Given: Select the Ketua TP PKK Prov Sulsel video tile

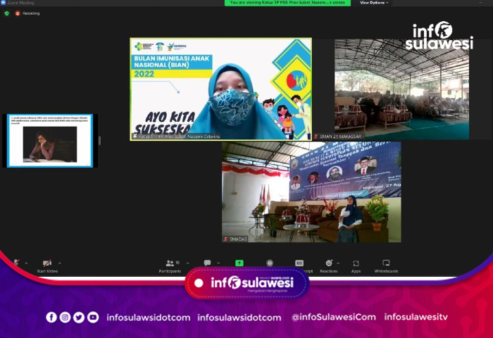Looking at the screenshot, I should coord(221,89).
